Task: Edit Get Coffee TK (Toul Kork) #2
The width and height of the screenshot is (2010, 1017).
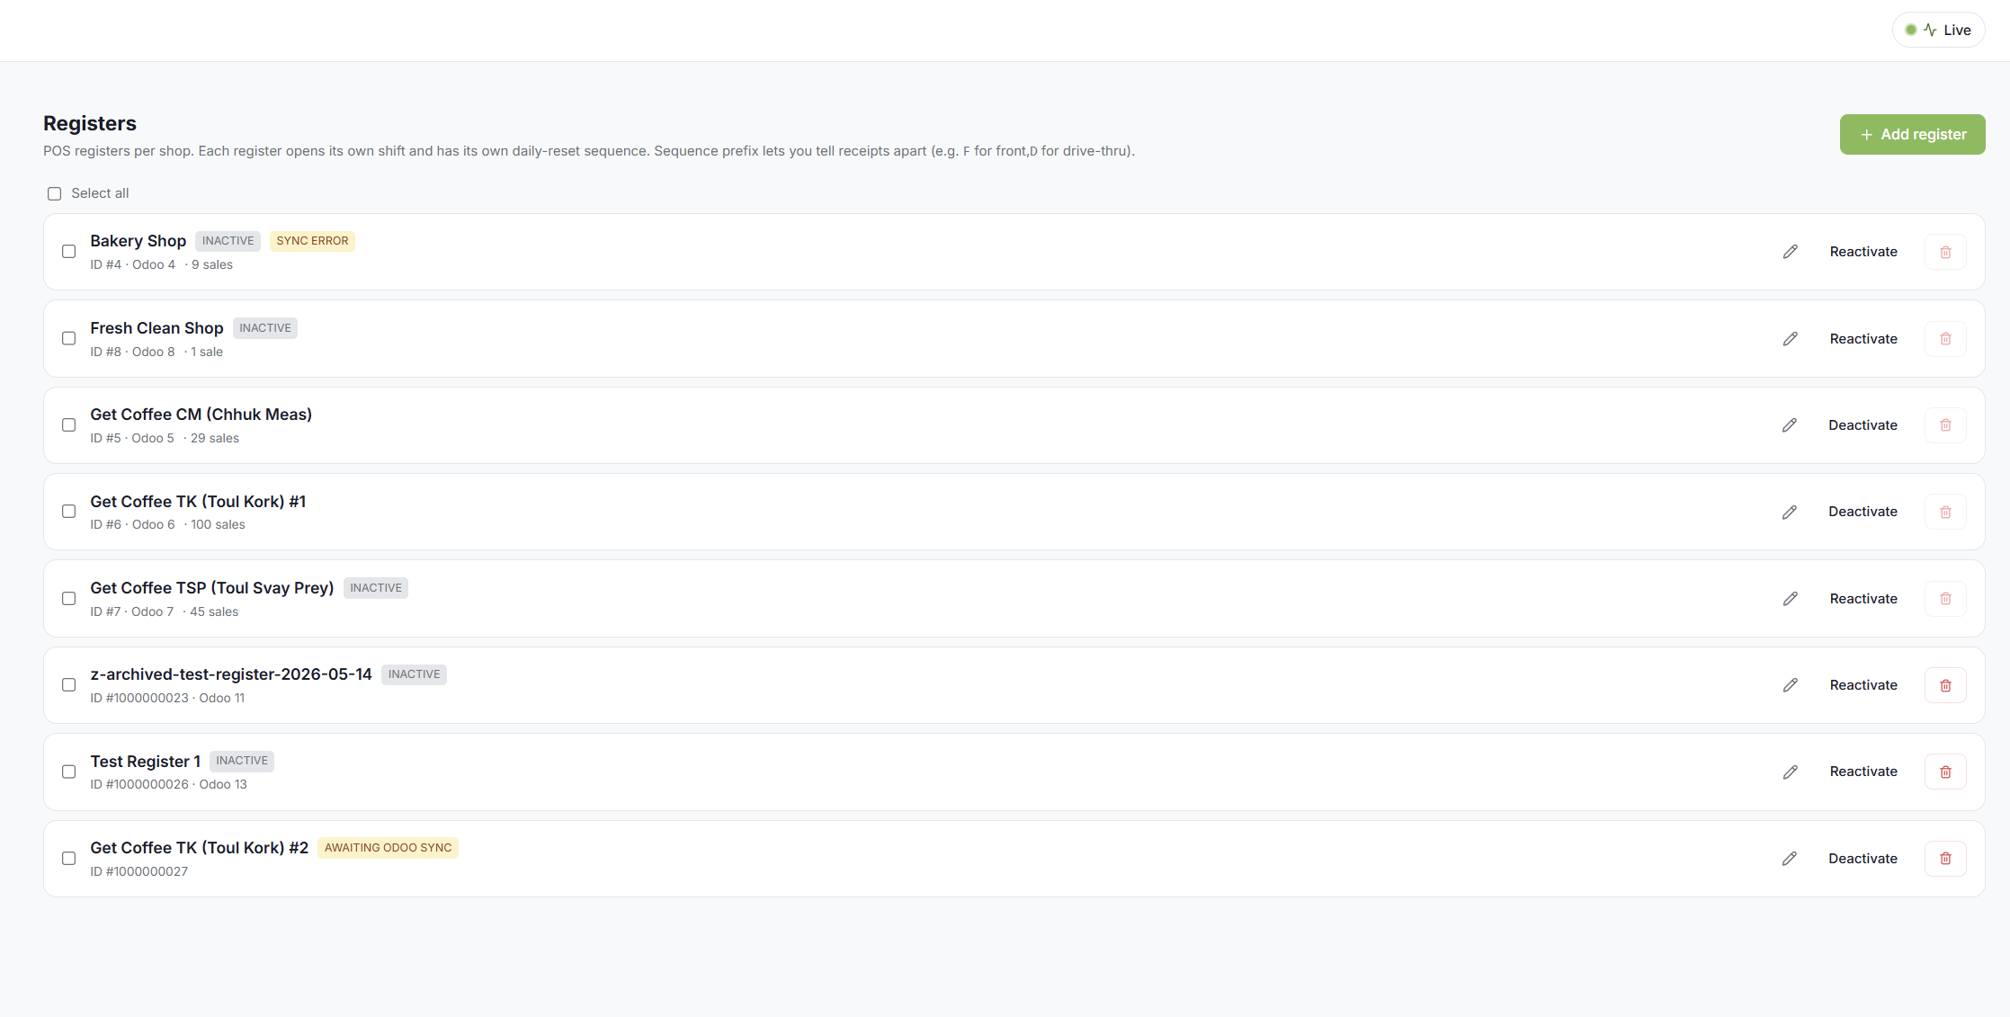Action: (x=1790, y=859)
